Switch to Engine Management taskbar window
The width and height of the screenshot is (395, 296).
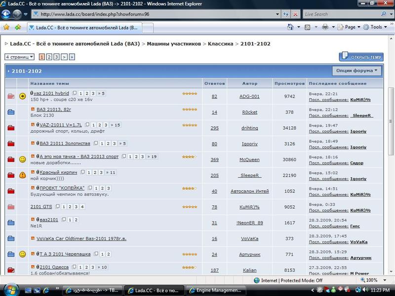click(217, 290)
